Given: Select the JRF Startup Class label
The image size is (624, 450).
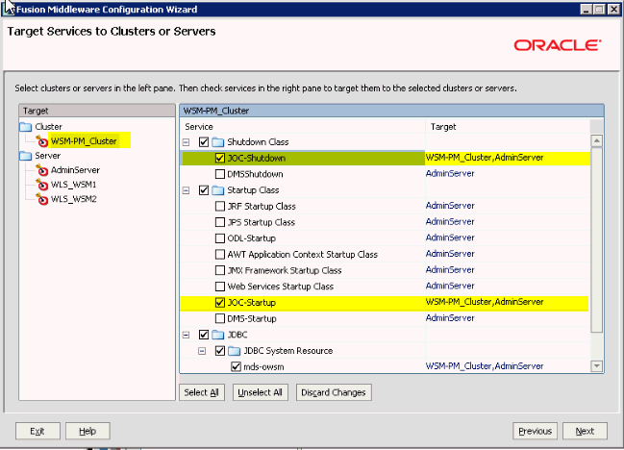Looking at the screenshot, I should 262,206.
